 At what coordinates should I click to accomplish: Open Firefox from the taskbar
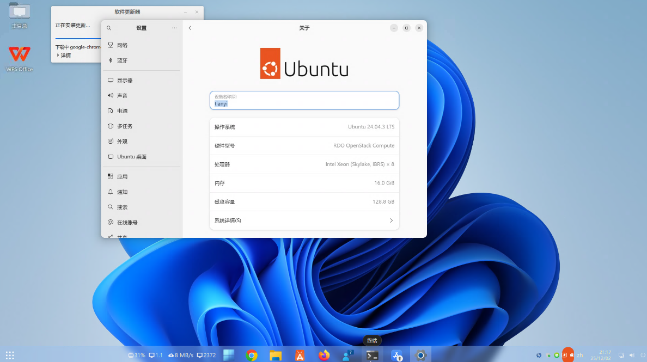[324, 355]
